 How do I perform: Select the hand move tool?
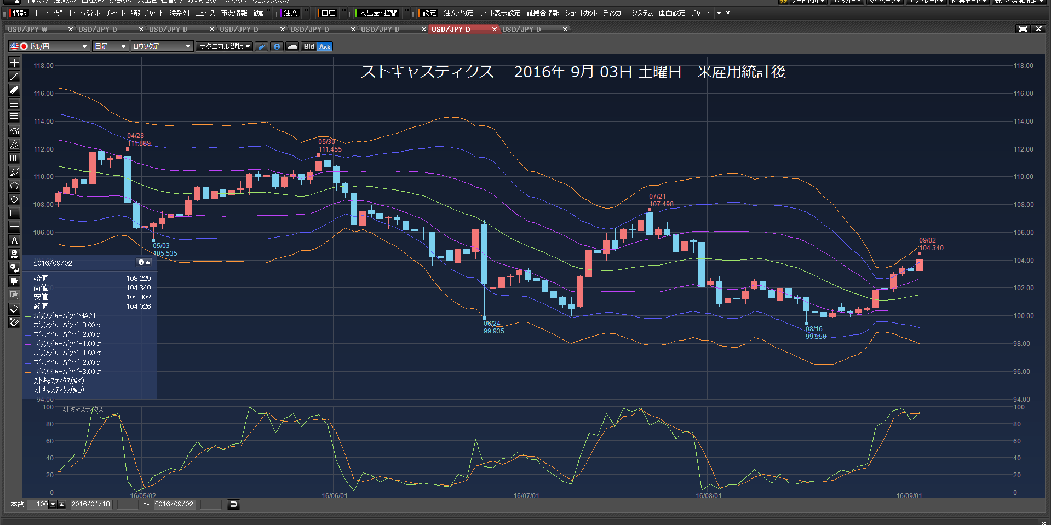point(14,295)
